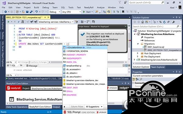Collapse the Migrations folder
Viewport: 183px width, 114px height.
tap(138, 44)
